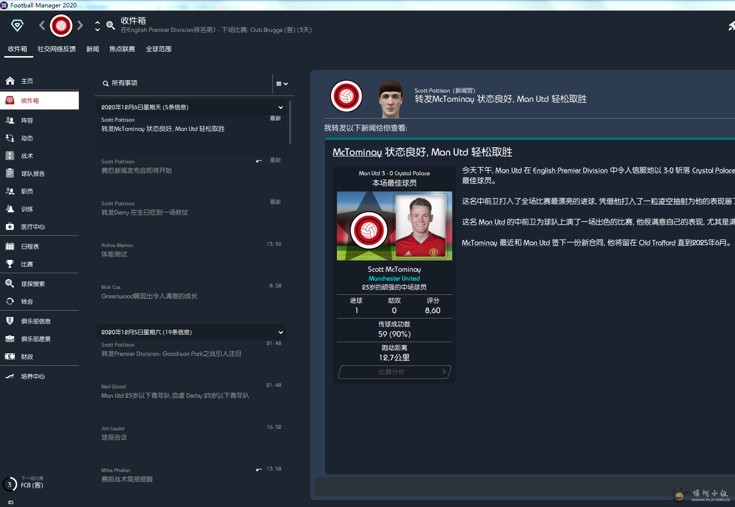Click Manchester United club name link
Screen dimensions: 735x507
pos(394,279)
